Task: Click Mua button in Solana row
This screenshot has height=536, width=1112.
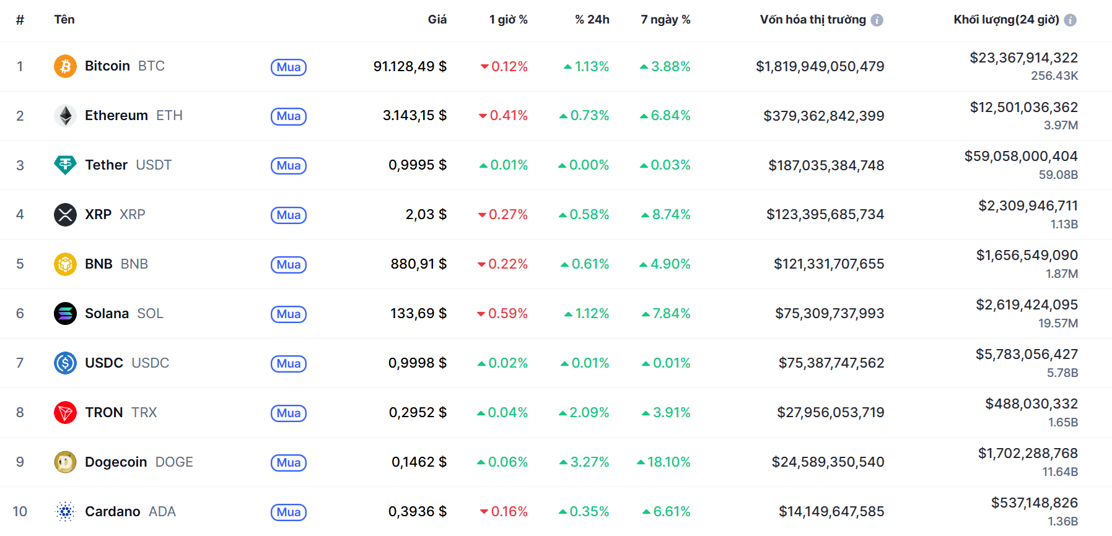Action: click(x=289, y=314)
